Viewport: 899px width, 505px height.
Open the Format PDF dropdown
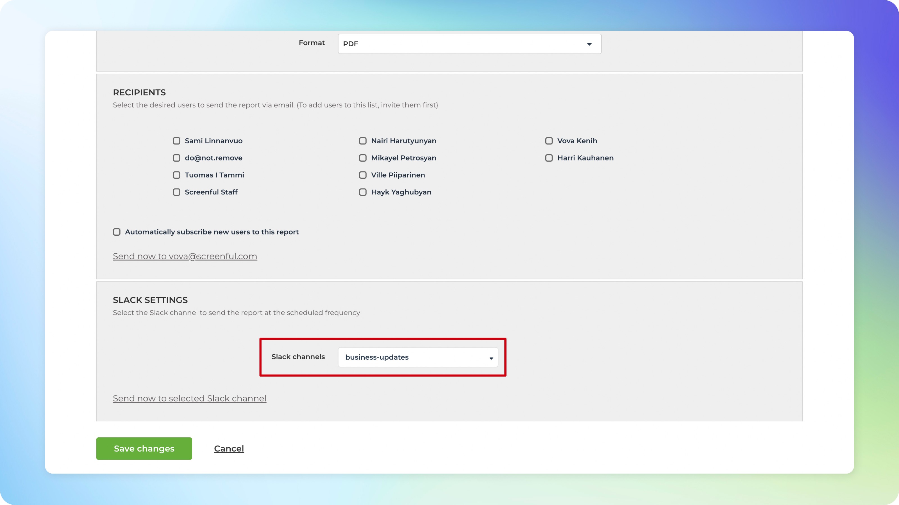(x=469, y=44)
